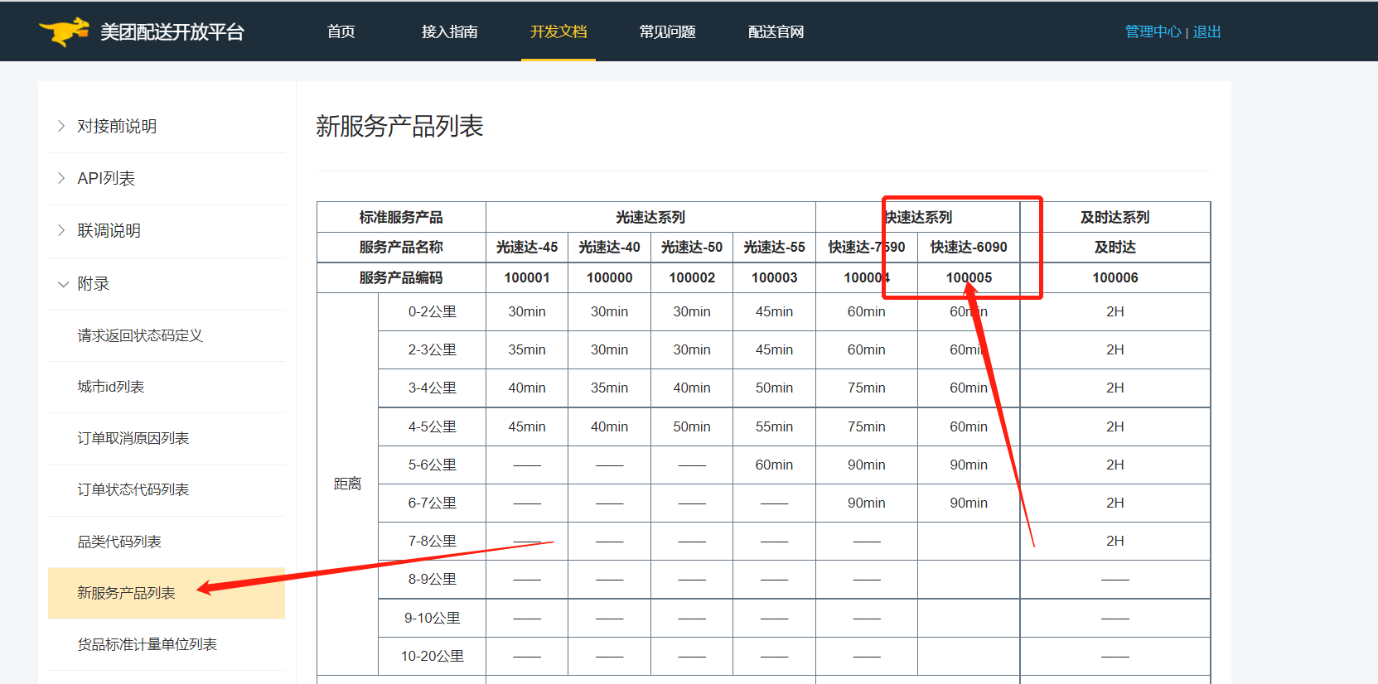1378x684 pixels.
Task: Click the 0-2公里 distance cell
Action: 432,311
